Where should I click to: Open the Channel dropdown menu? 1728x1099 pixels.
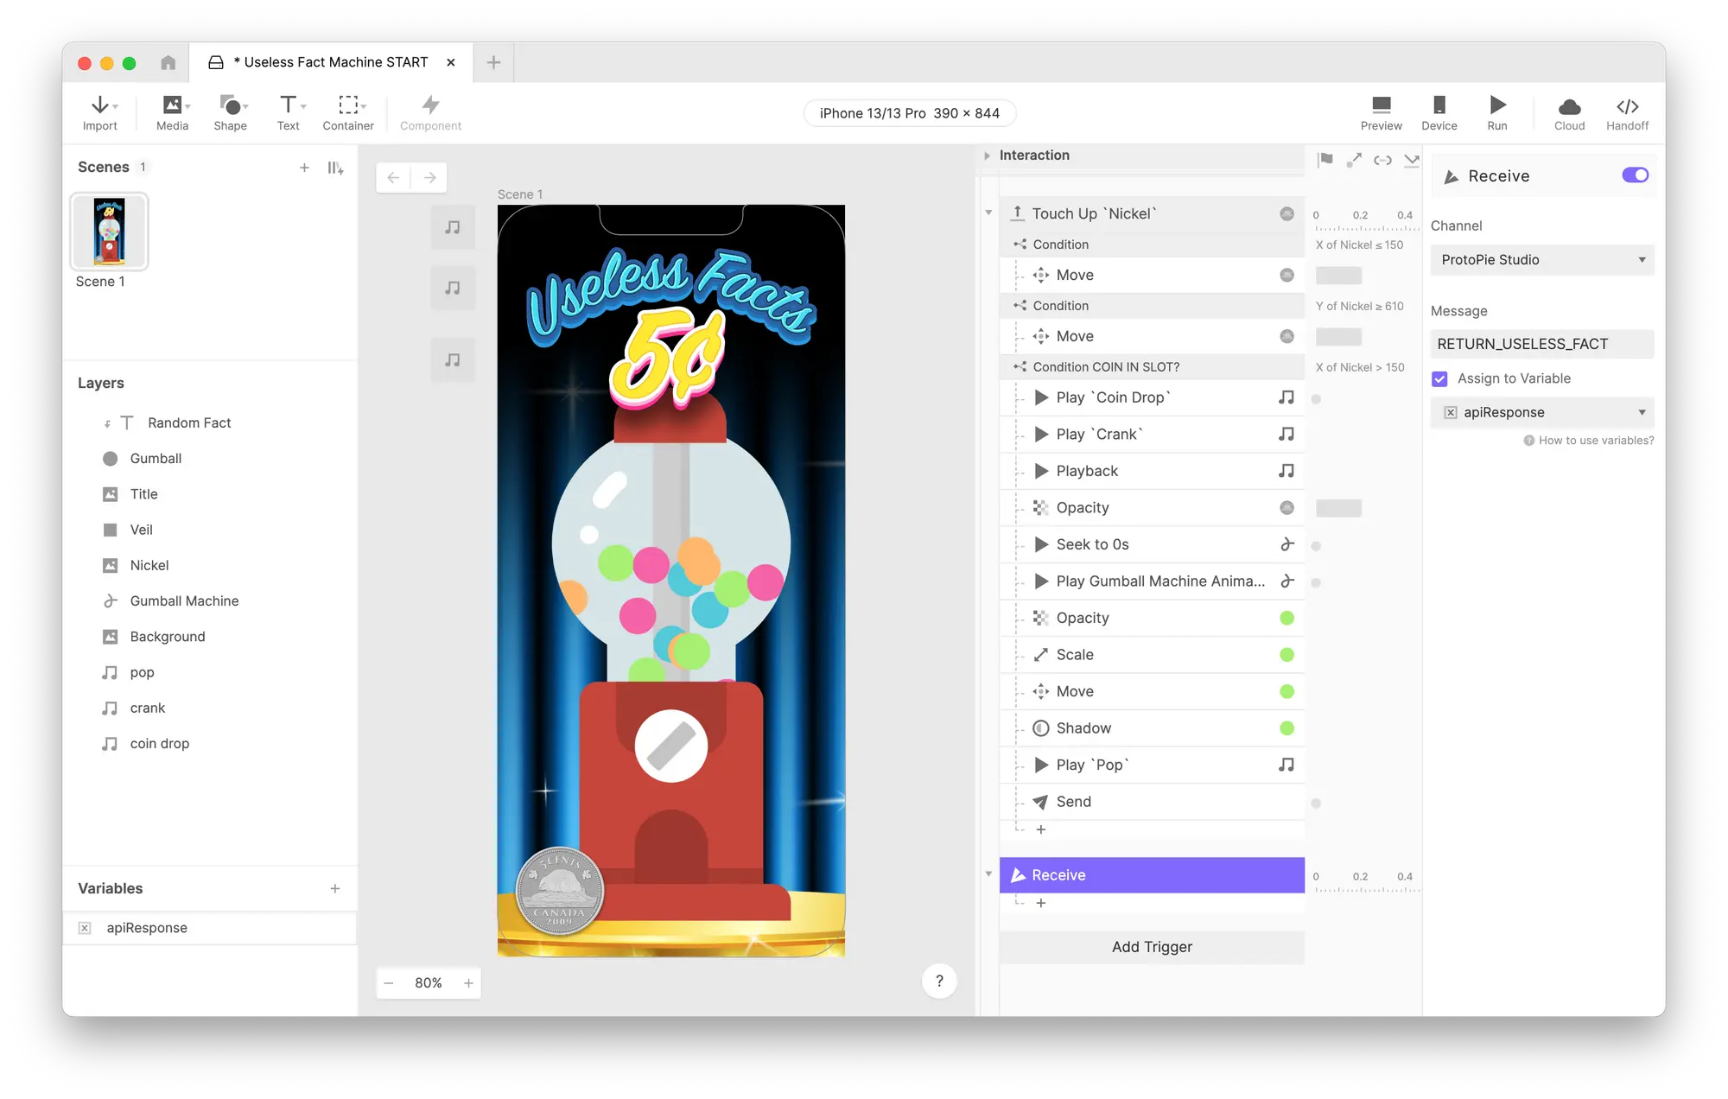1541,259
